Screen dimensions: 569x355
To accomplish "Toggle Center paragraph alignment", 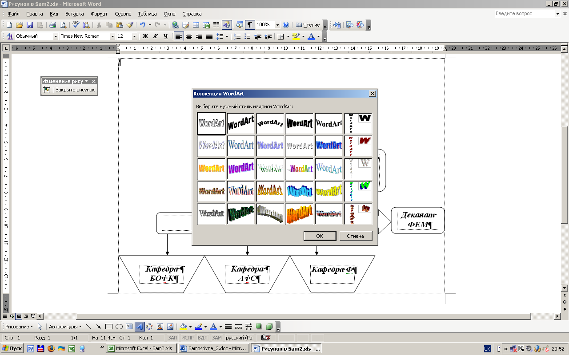I will pyautogui.click(x=189, y=36).
